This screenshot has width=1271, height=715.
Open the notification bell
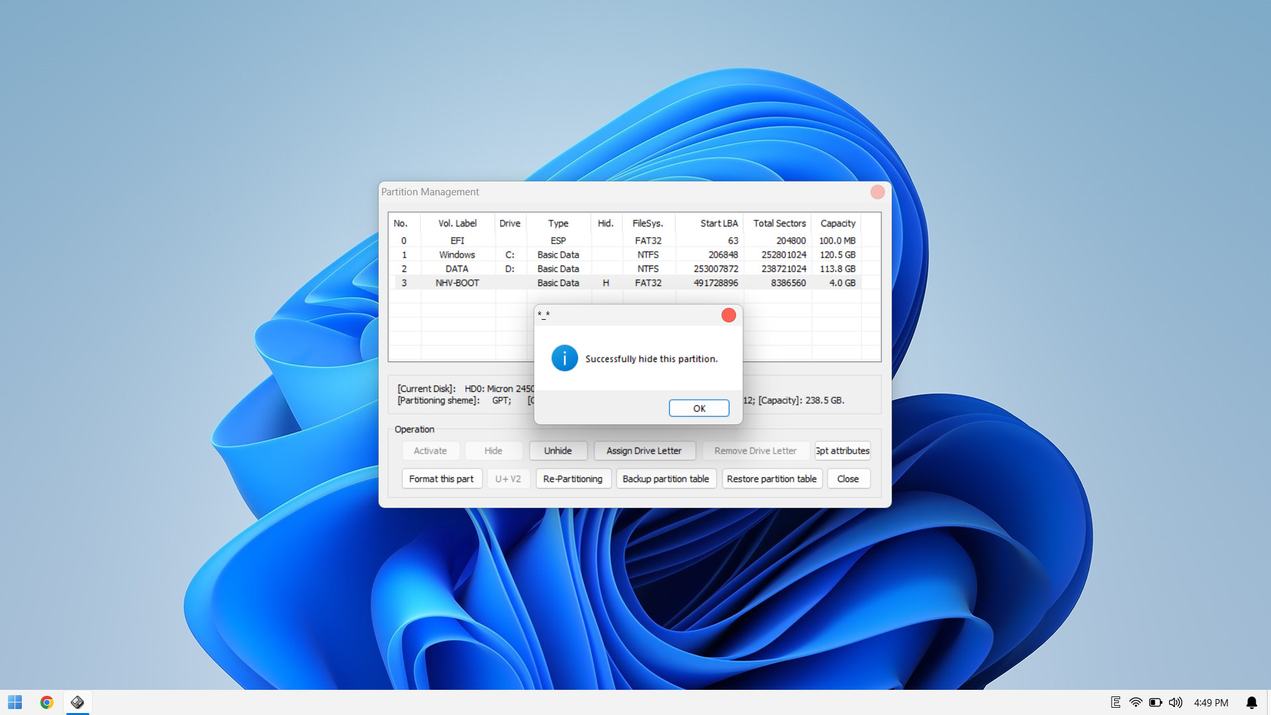click(1251, 702)
